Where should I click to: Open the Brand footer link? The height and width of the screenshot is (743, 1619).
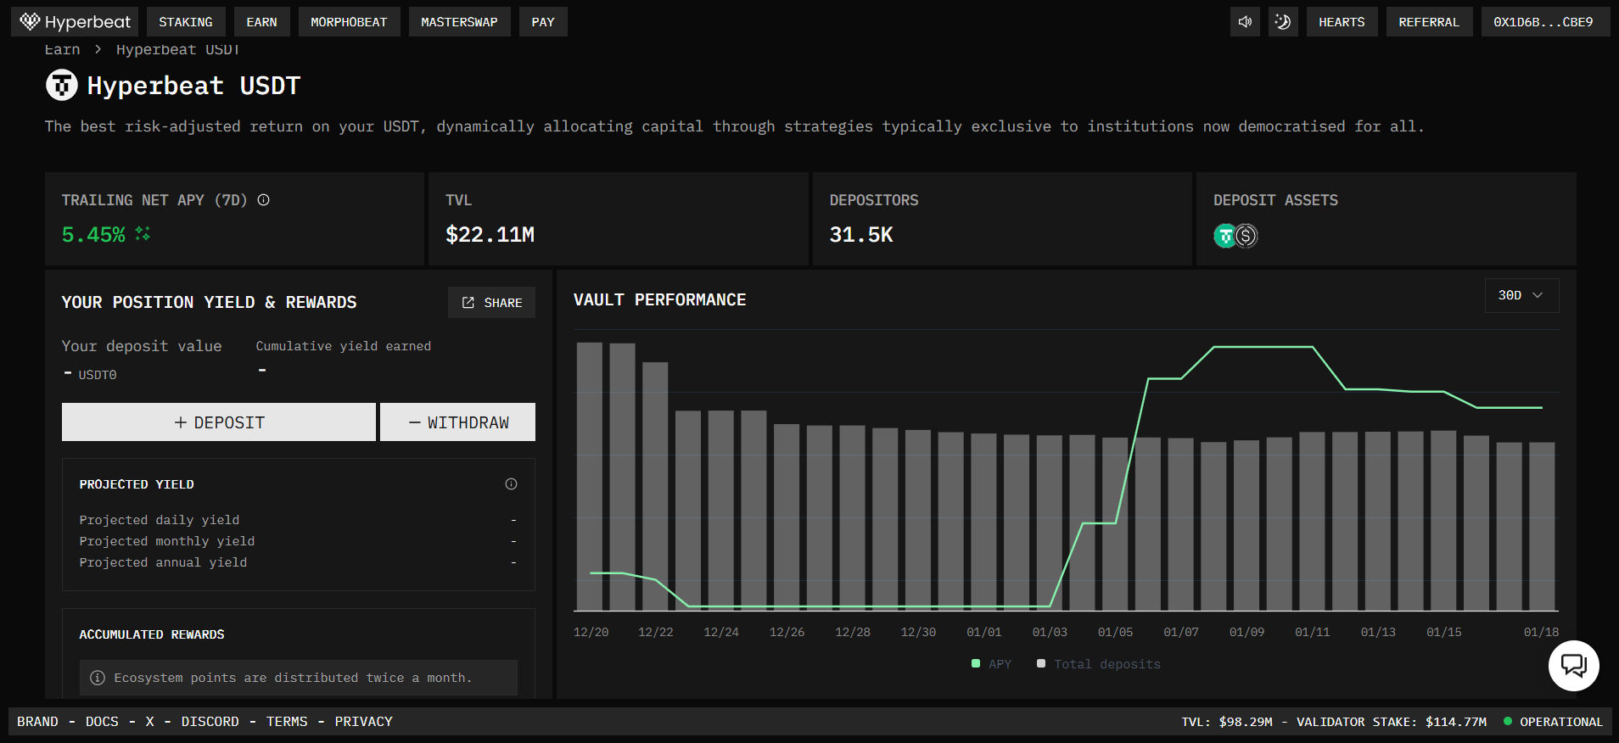point(38,722)
